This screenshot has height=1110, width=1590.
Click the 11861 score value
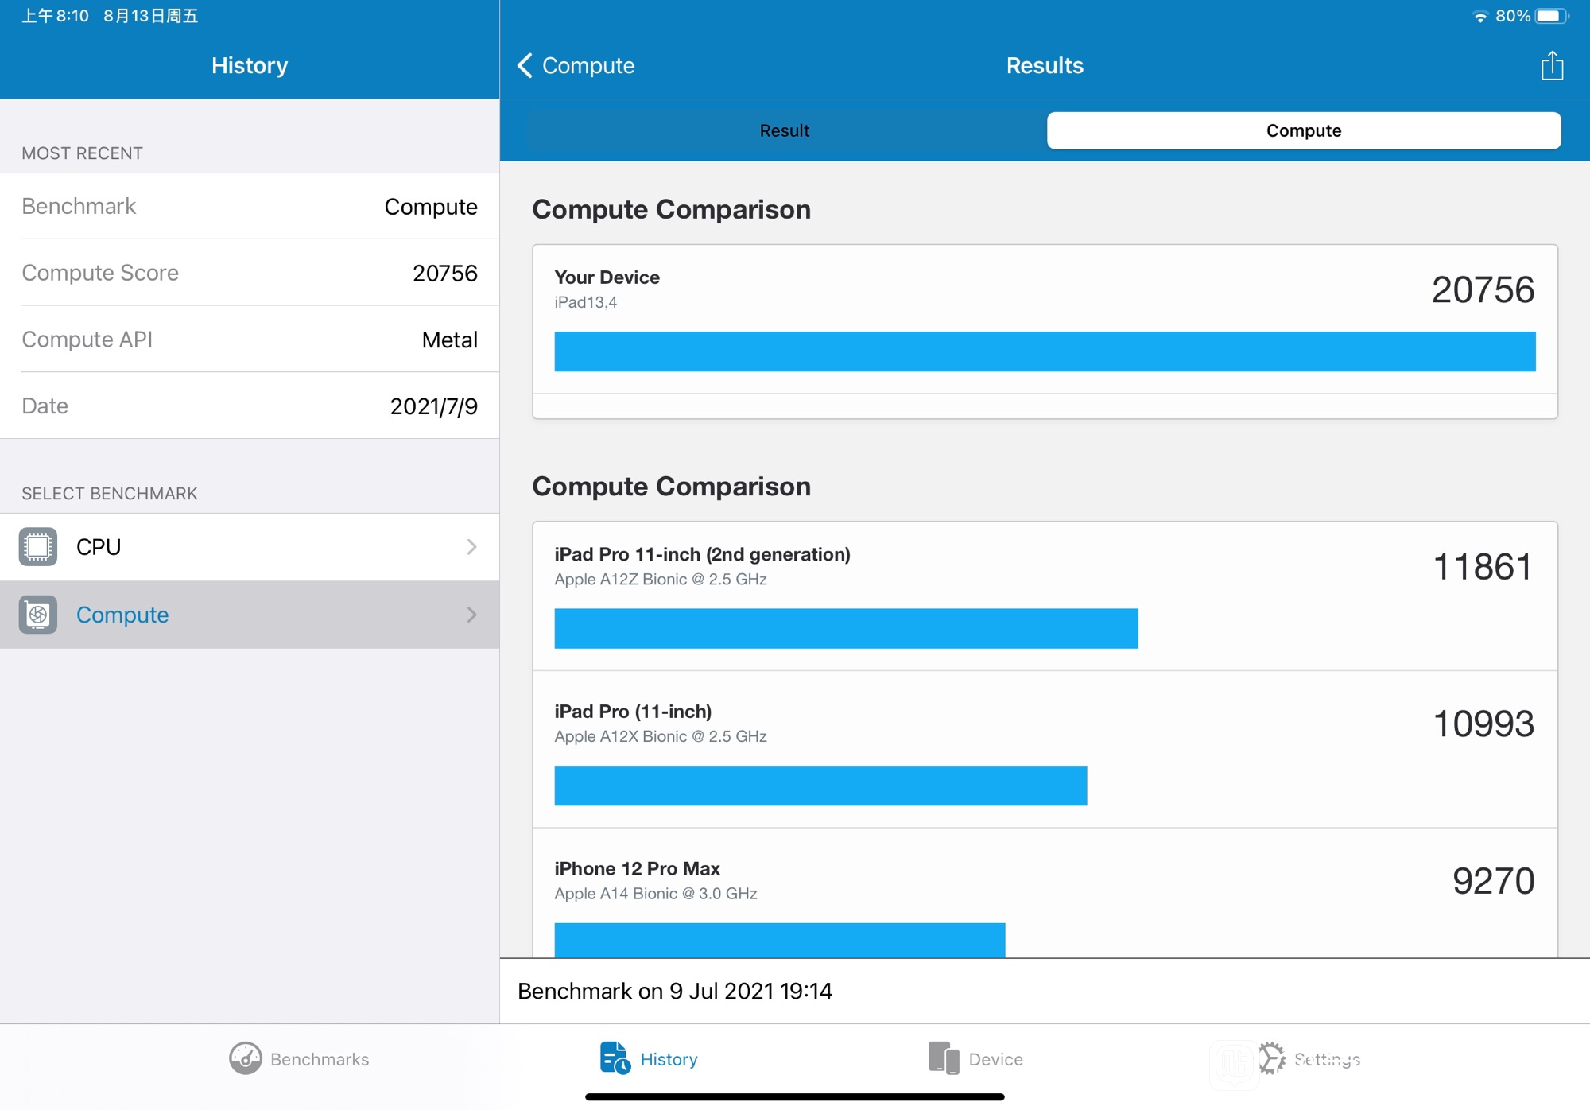tap(1483, 567)
